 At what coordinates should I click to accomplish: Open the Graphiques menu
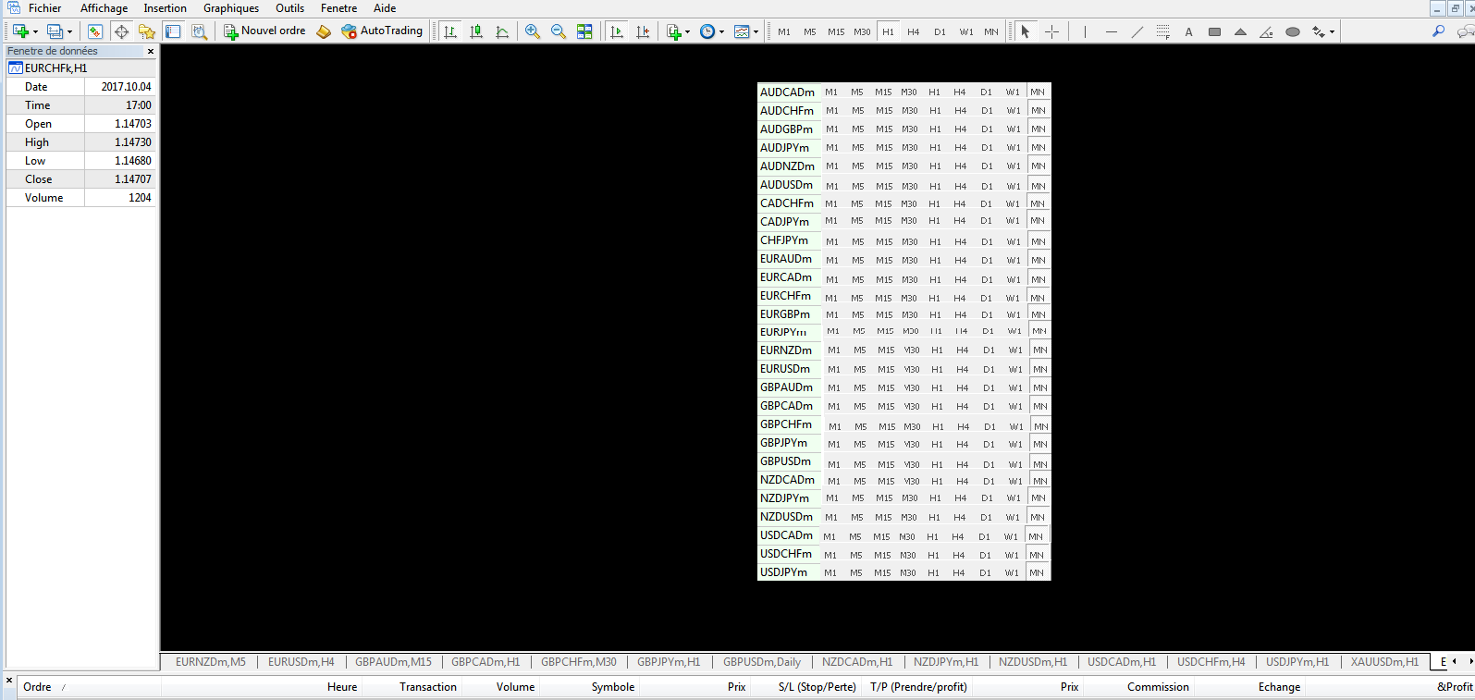click(x=230, y=8)
